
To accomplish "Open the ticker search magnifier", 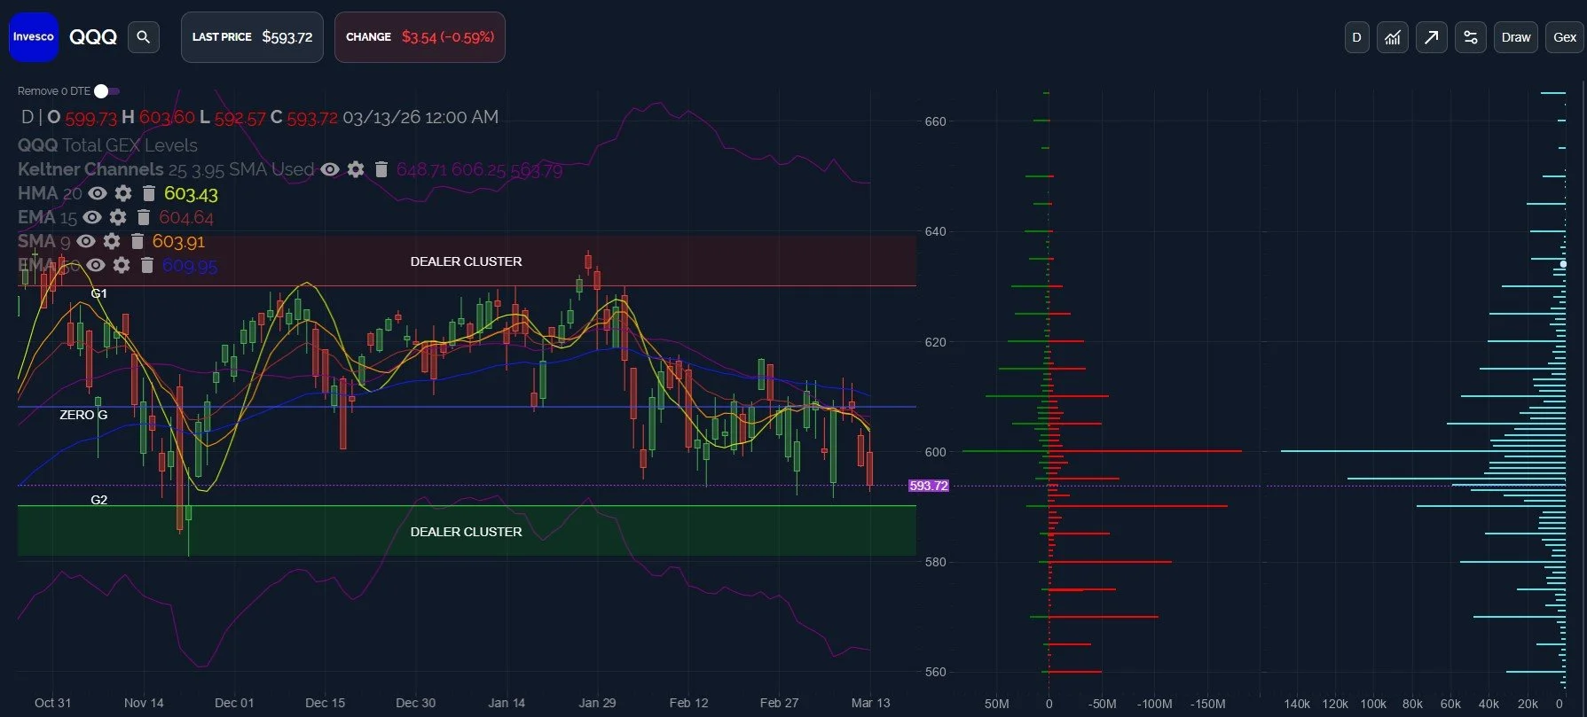I will point(144,37).
